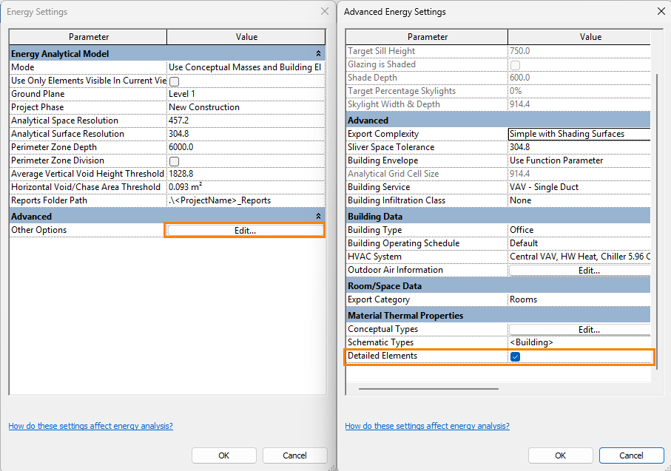This screenshot has width=671, height=471.
Task: Click Edit button for Other Options
Action: [x=246, y=230]
